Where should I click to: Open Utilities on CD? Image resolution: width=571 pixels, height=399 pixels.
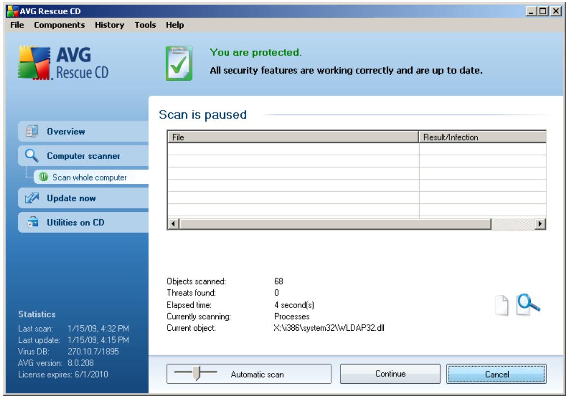[84, 223]
